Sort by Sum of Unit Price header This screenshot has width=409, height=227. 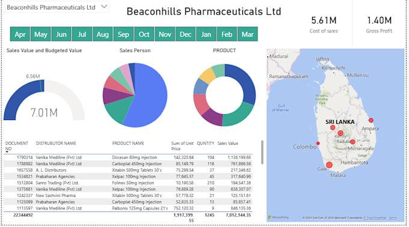182,146
